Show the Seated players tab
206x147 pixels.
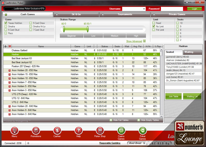173,52
